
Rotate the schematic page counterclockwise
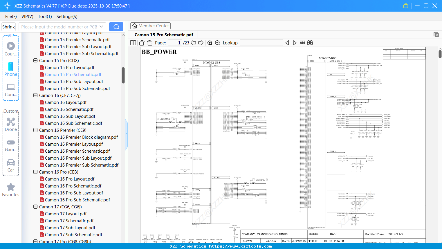coord(141,43)
